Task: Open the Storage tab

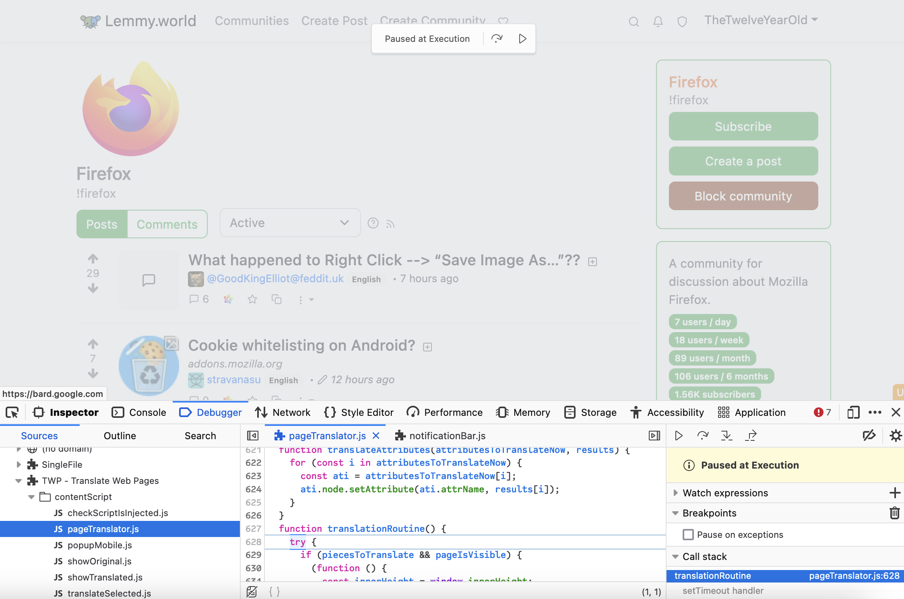Action: click(590, 413)
